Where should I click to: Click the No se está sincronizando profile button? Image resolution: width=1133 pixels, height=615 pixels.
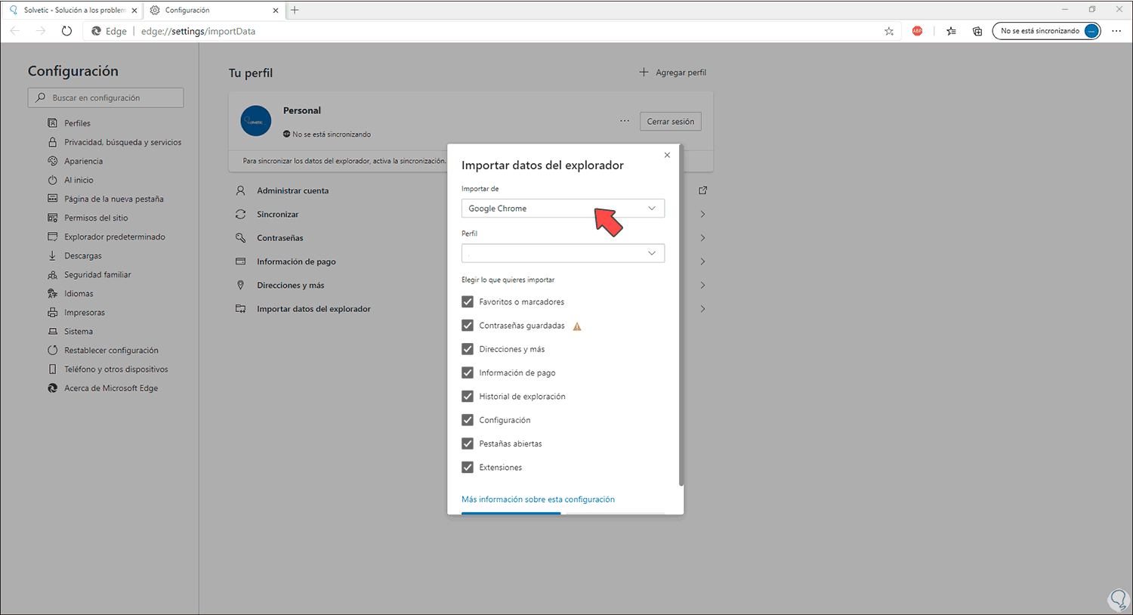(1047, 31)
